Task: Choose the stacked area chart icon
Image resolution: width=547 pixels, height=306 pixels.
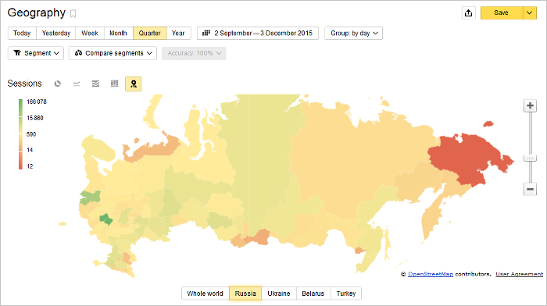Action: tap(95, 84)
